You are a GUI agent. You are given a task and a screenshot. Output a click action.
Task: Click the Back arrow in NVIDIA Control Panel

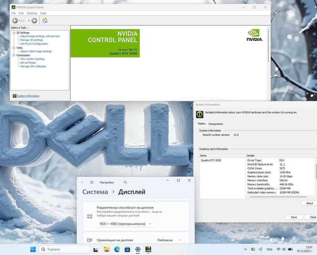click(x=15, y=21)
